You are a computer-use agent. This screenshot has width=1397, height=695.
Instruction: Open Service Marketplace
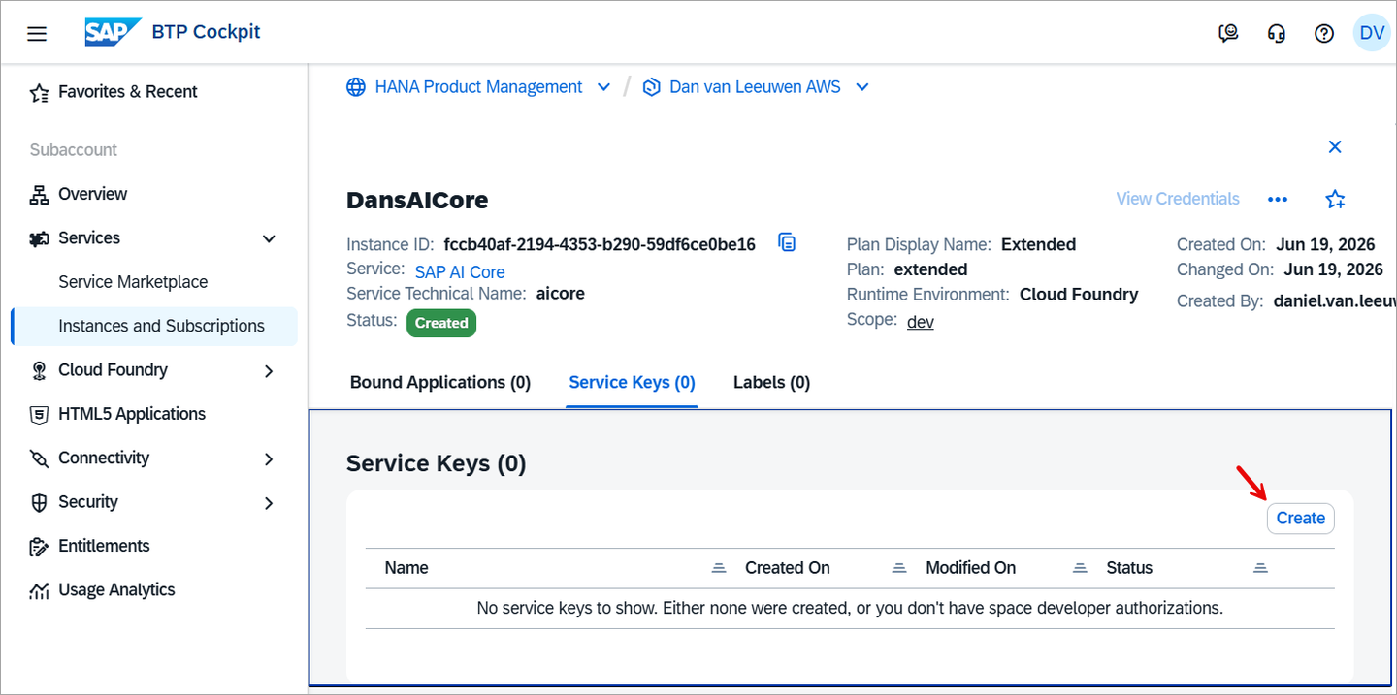[133, 282]
